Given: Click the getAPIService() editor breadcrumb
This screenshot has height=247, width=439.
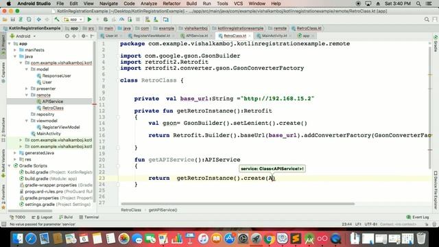Looking at the screenshot, I should pos(163,210).
